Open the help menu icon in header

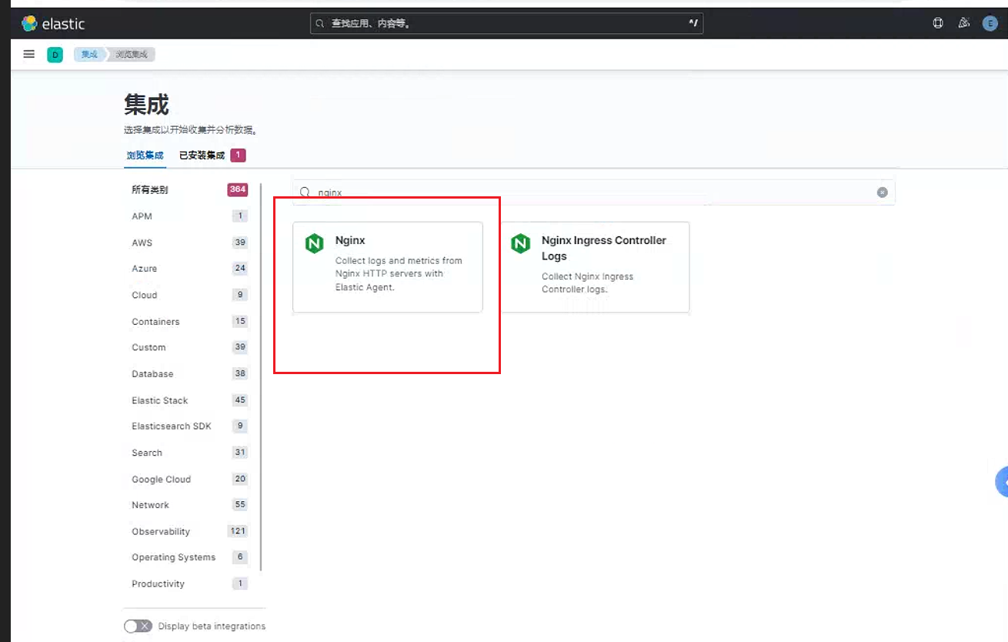938,23
